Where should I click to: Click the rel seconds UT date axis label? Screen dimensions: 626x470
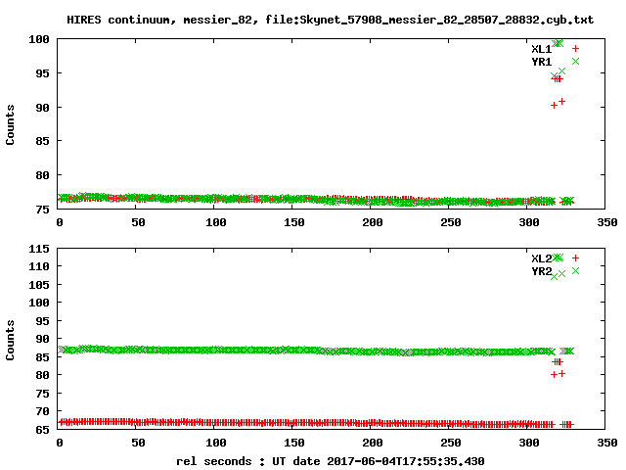click(331, 461)
